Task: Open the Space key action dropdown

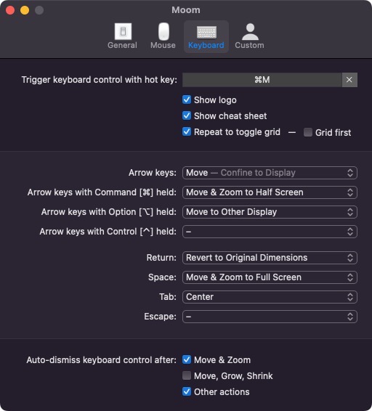Action: coord(270,277)
